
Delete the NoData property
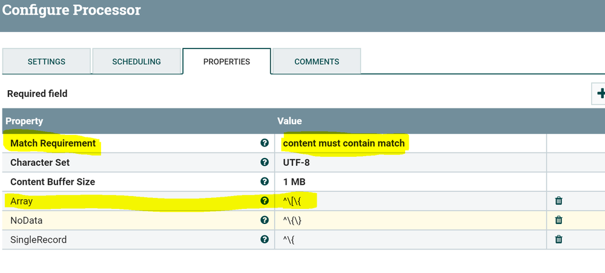point(558,220)
